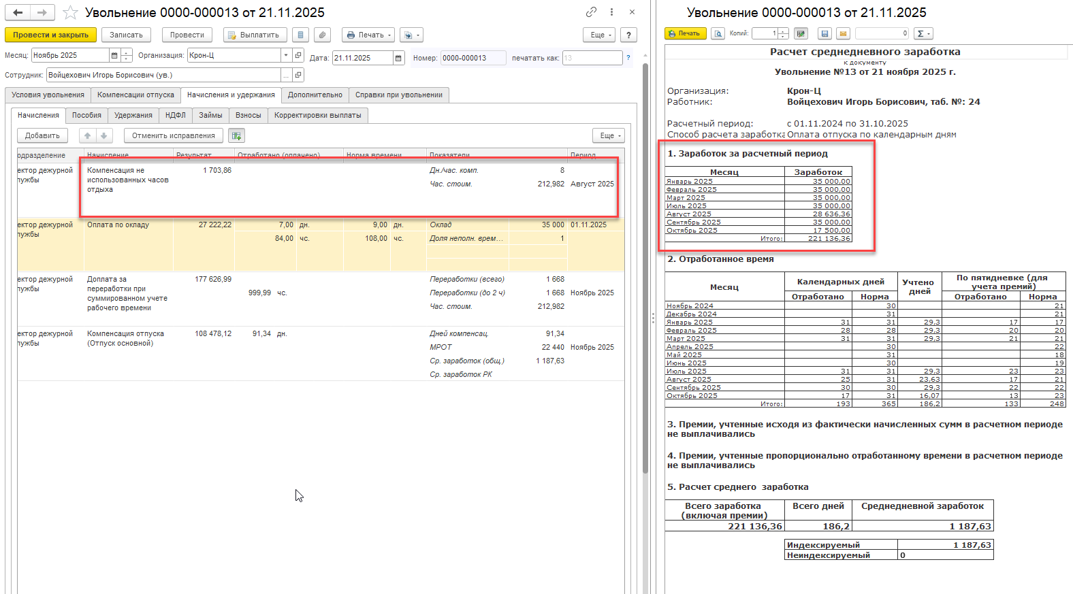Send the report by email via envelope icon
The width and height of the screenshot is (1073, 594).
click(843, 33)
